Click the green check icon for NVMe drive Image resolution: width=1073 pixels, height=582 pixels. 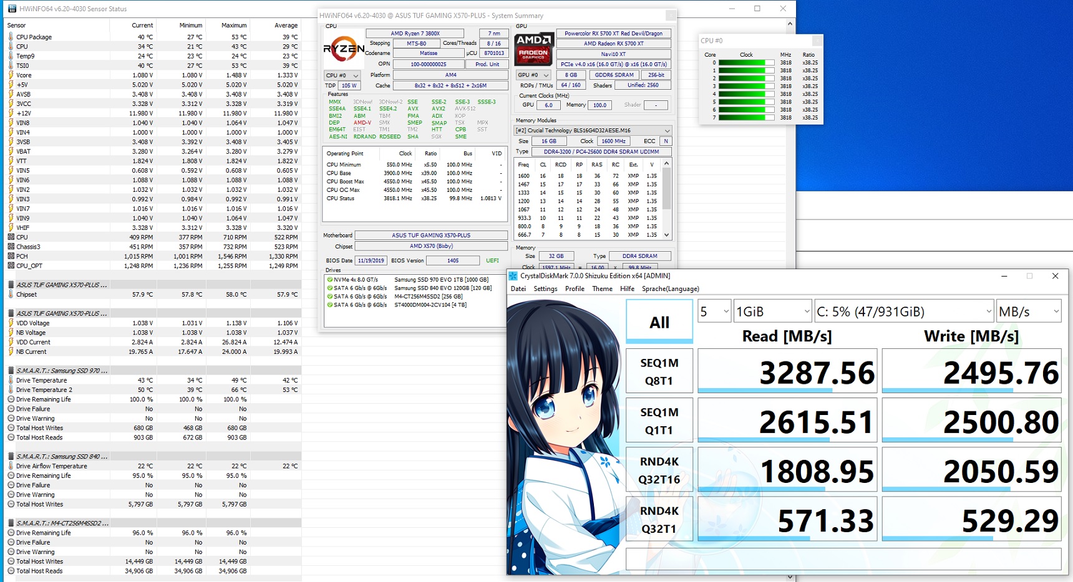329,280
